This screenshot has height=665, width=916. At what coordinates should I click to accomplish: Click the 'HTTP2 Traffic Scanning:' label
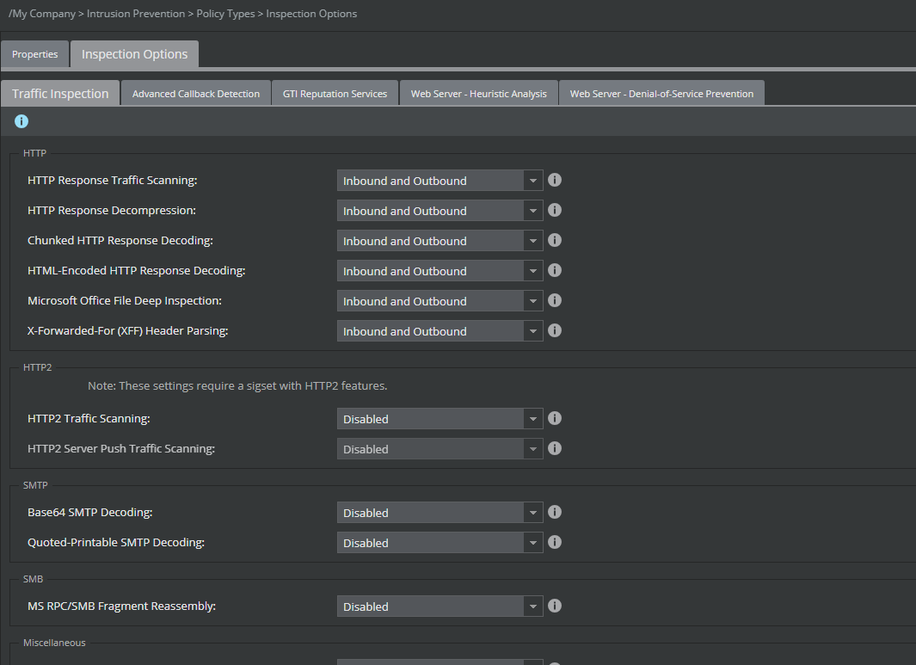89,418
